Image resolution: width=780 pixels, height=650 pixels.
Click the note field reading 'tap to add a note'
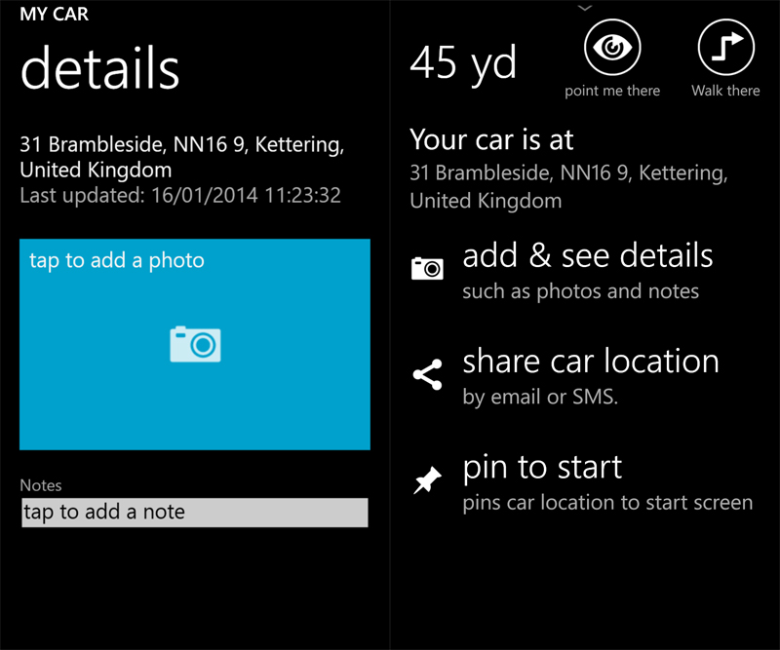pos(195,513)
